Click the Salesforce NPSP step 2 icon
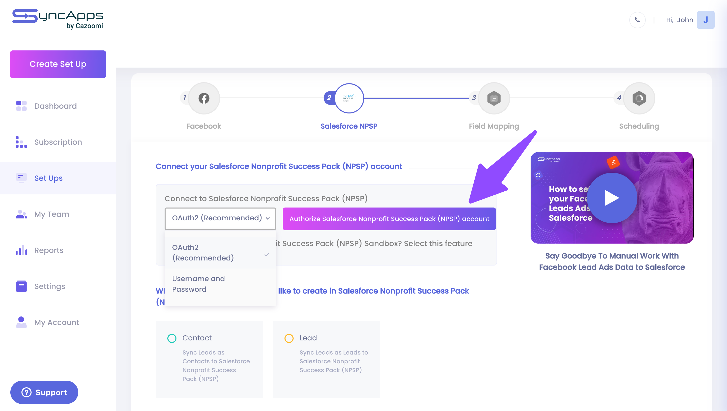This screenshot has height=411, width=727. (x=349, y=98)
